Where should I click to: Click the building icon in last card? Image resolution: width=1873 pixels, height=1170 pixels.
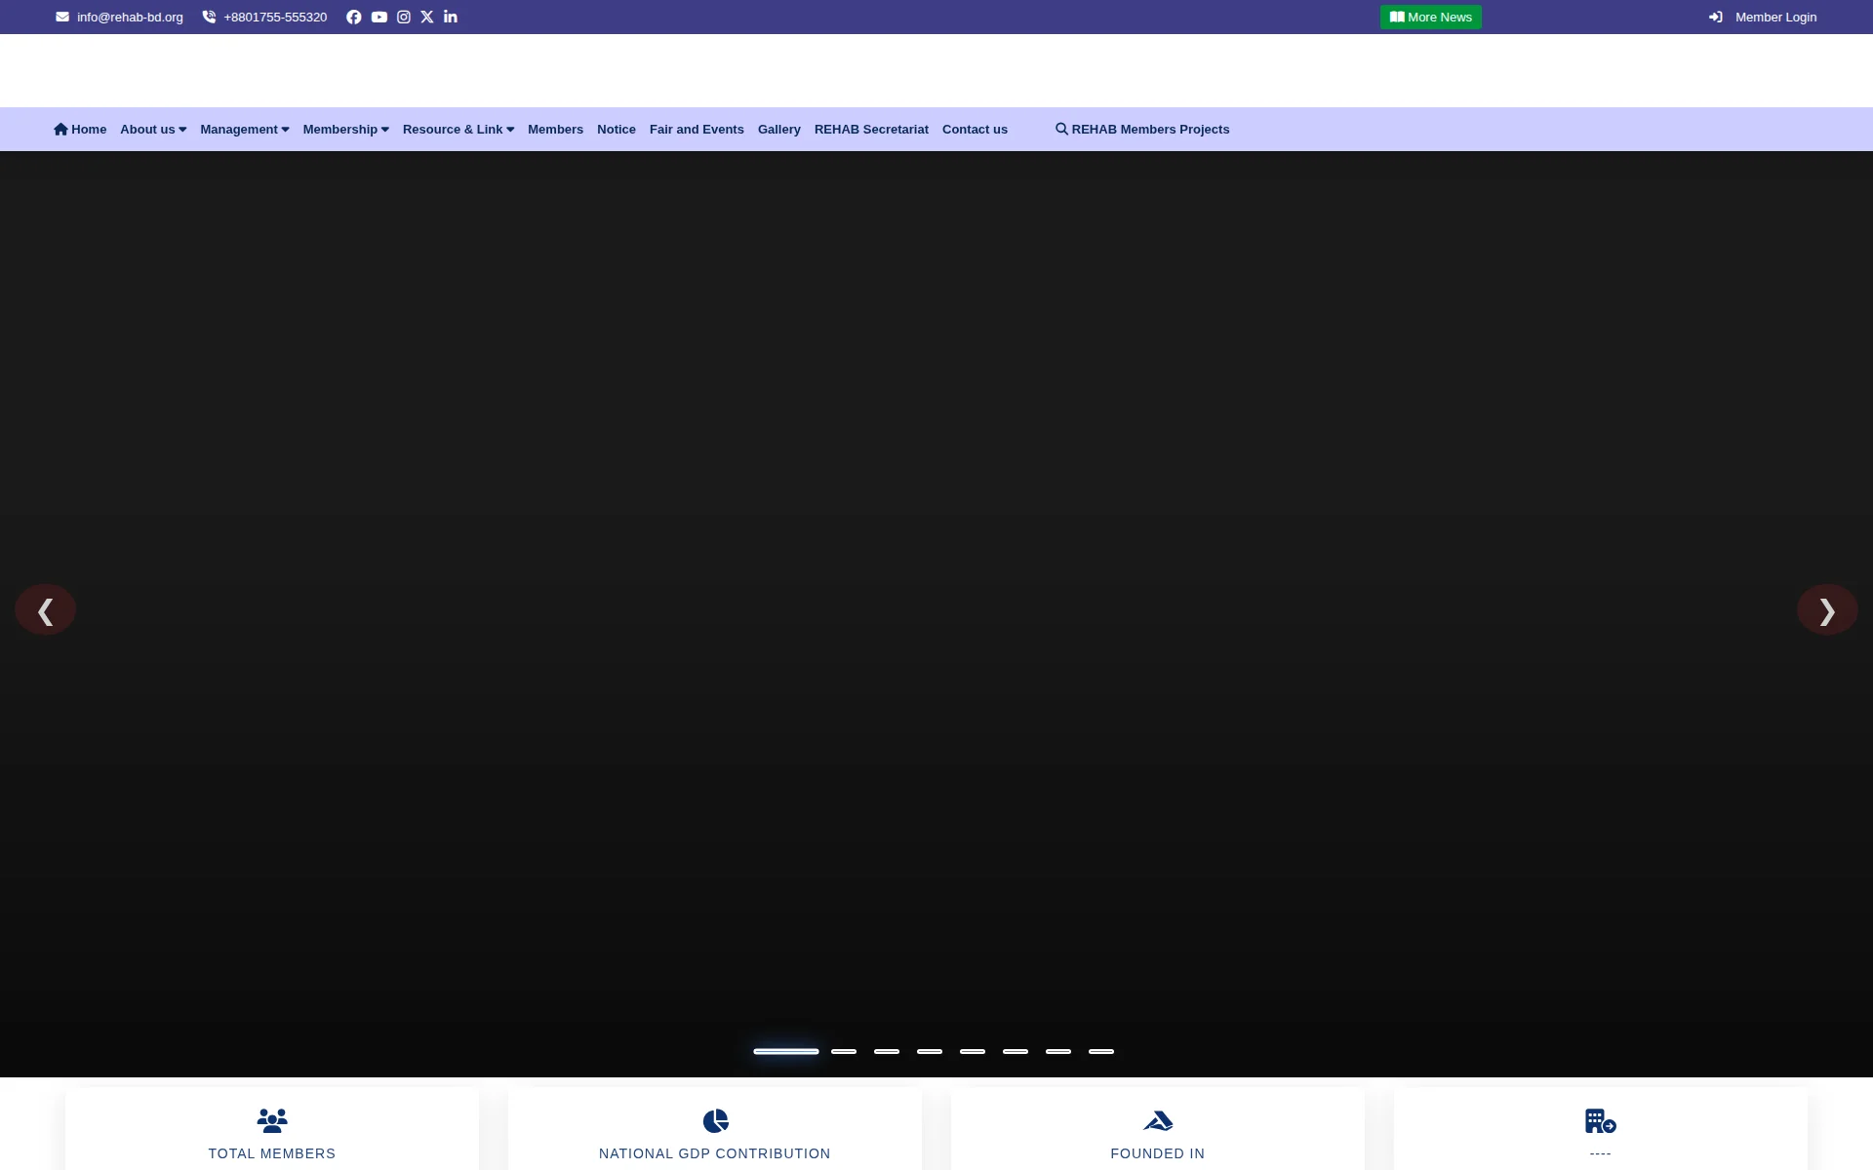pos(1600,1120)
